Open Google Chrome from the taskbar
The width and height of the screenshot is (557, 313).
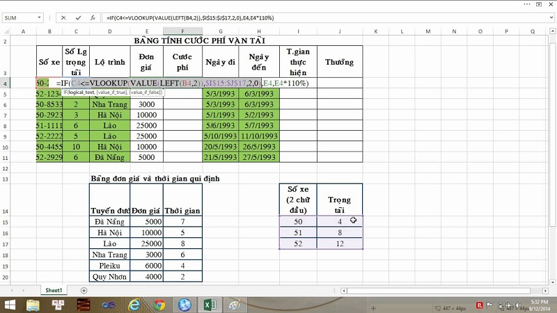click(x=159, y=305)
